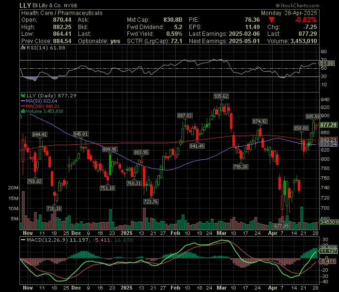Click the 677.09 low price label

[x=281, y=226]
